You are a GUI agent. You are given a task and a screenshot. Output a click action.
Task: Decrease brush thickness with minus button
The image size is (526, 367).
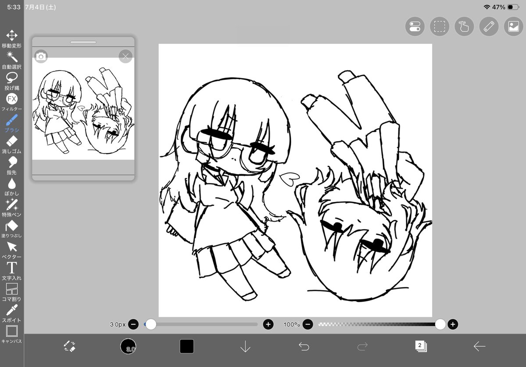[x=133, y=324]
